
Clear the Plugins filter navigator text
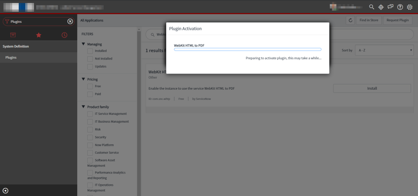click(x=70, y=22)
